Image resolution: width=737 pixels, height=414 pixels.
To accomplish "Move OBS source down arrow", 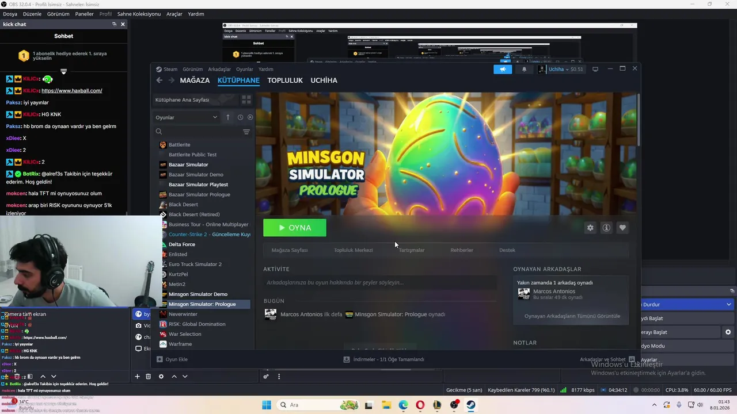I will 185,377.
